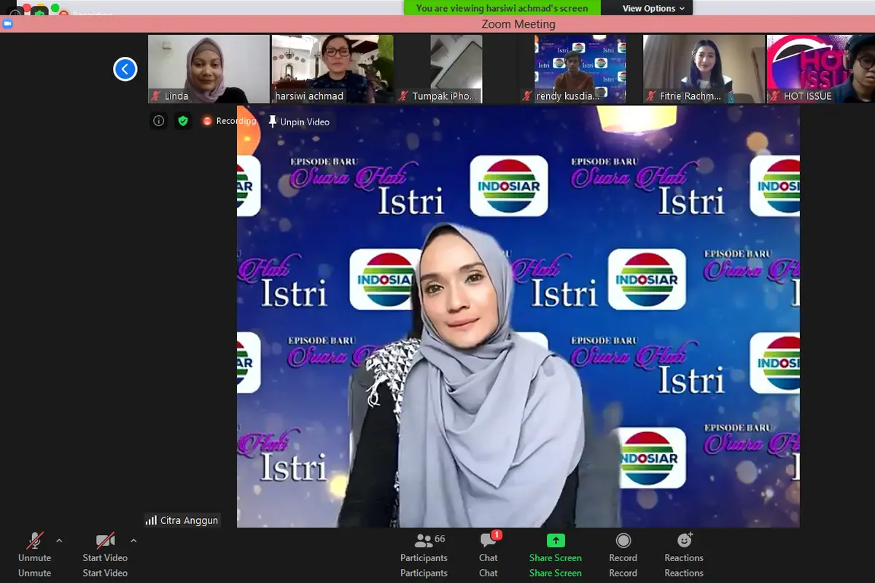
Task: Start Video camera icon
Action: pos(105,541)
